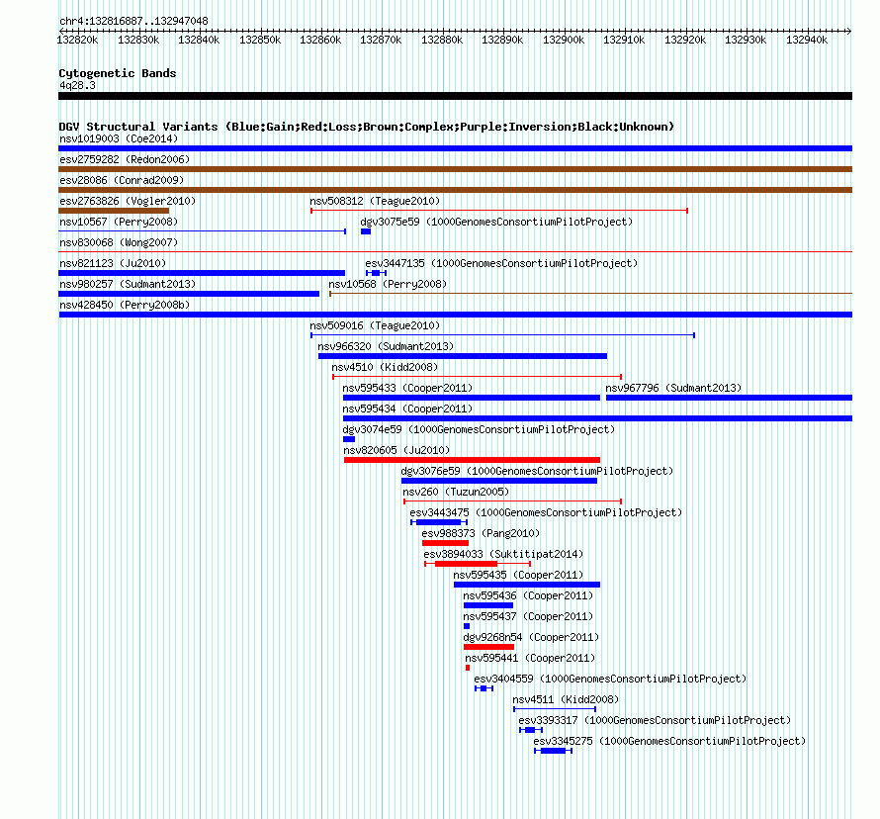Click the nsv4510 (Kidd2008) label

385,367
